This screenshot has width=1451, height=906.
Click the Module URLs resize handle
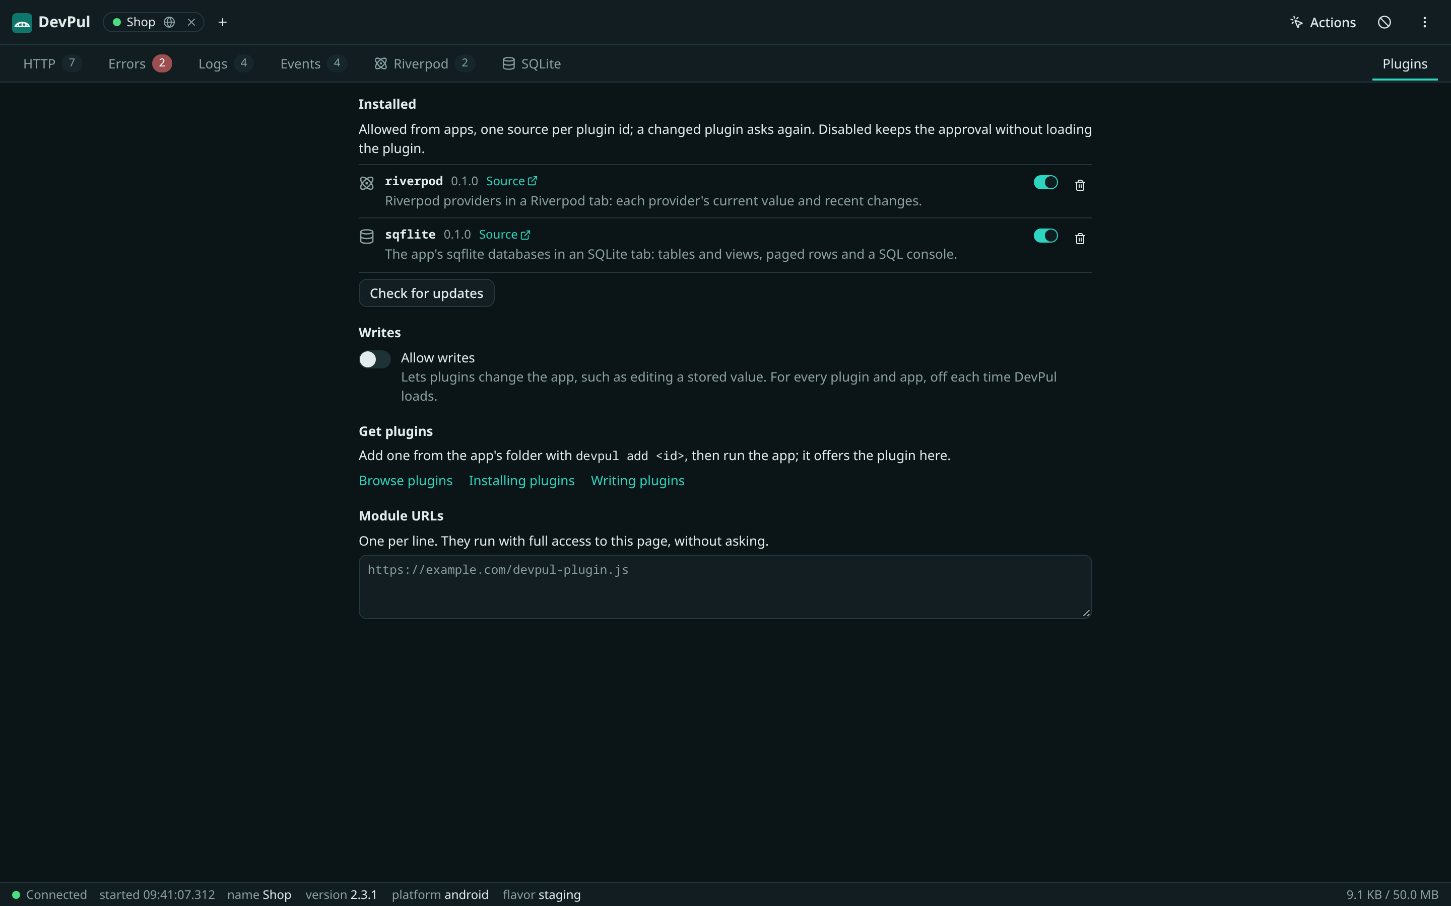click(1086, 613)
